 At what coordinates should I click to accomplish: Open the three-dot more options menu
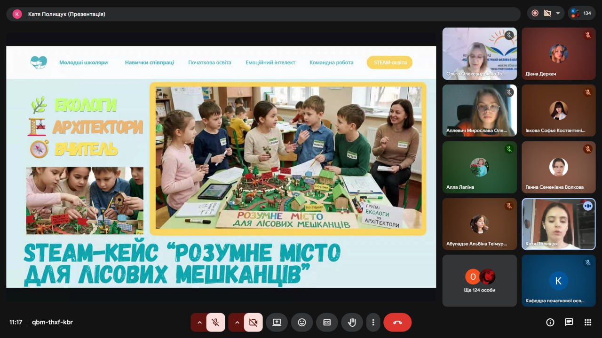tap(373, 323)
